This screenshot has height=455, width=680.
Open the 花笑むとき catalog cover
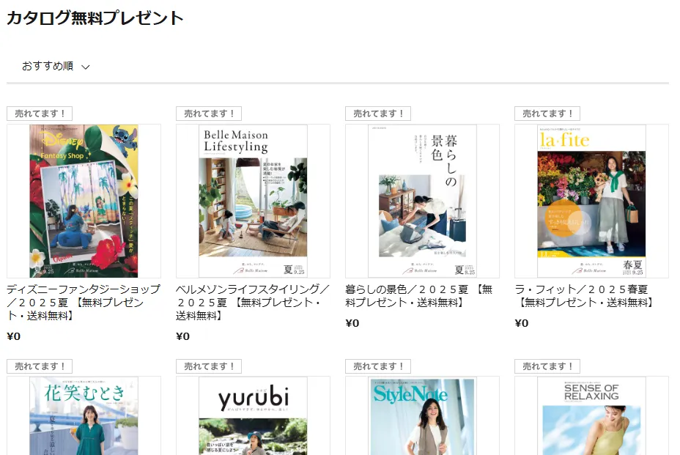click(84, 415)
